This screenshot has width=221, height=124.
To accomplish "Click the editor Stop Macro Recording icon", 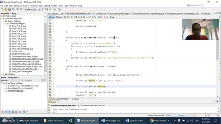I will [107, 17].
